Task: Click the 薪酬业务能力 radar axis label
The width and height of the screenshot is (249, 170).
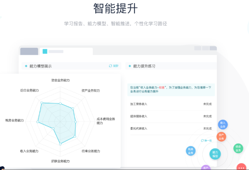Action: (60, 161)
